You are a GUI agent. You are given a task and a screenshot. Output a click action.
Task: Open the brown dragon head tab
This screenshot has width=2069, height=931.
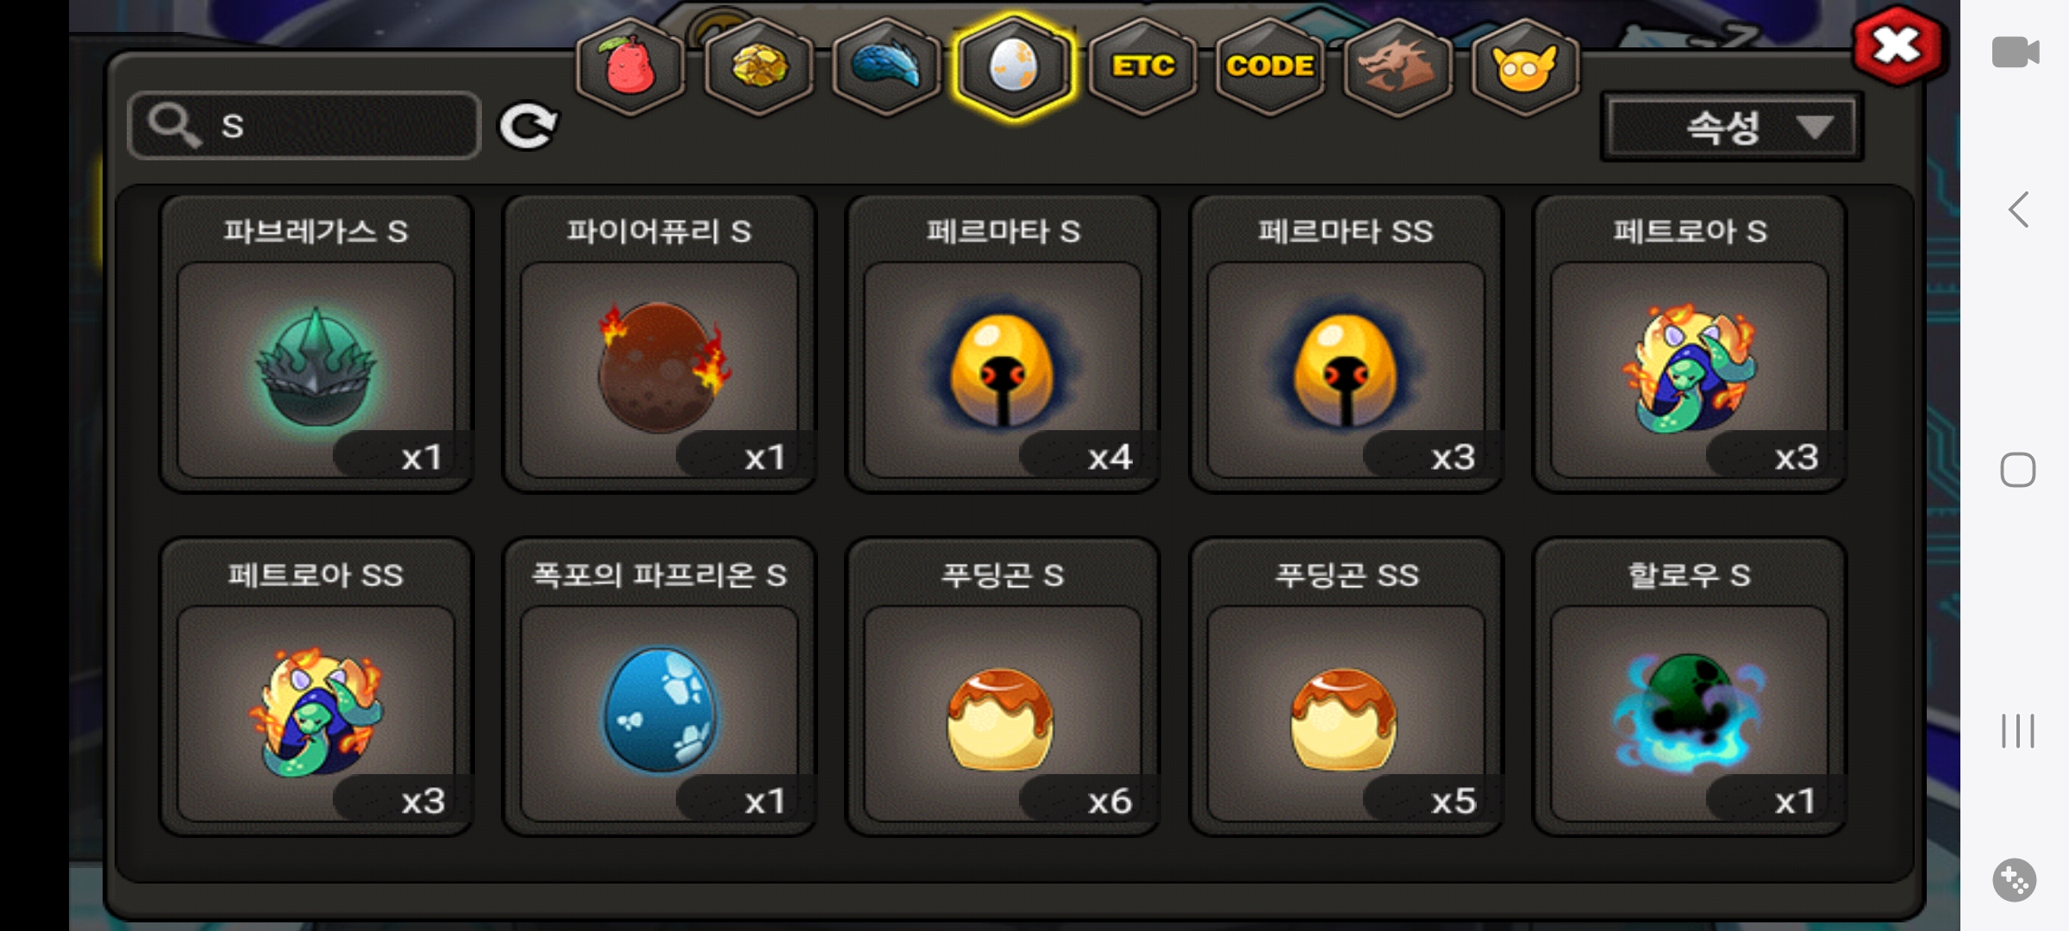point(1397,66)
